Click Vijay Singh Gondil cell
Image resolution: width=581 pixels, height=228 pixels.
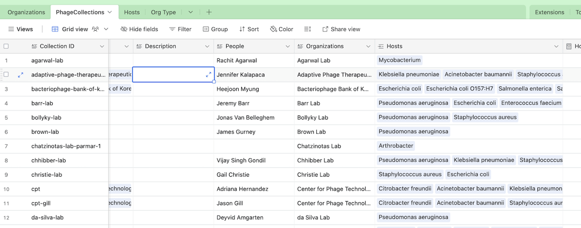pos(254,160)
